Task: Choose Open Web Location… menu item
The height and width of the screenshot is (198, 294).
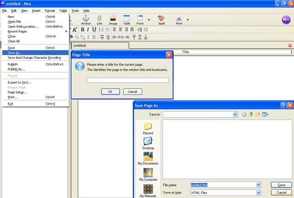Action: coord(35,27)
